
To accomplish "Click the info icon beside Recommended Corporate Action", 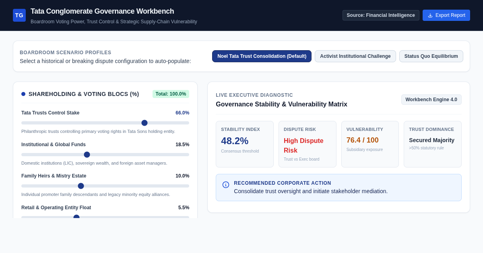I will point(226,185).
